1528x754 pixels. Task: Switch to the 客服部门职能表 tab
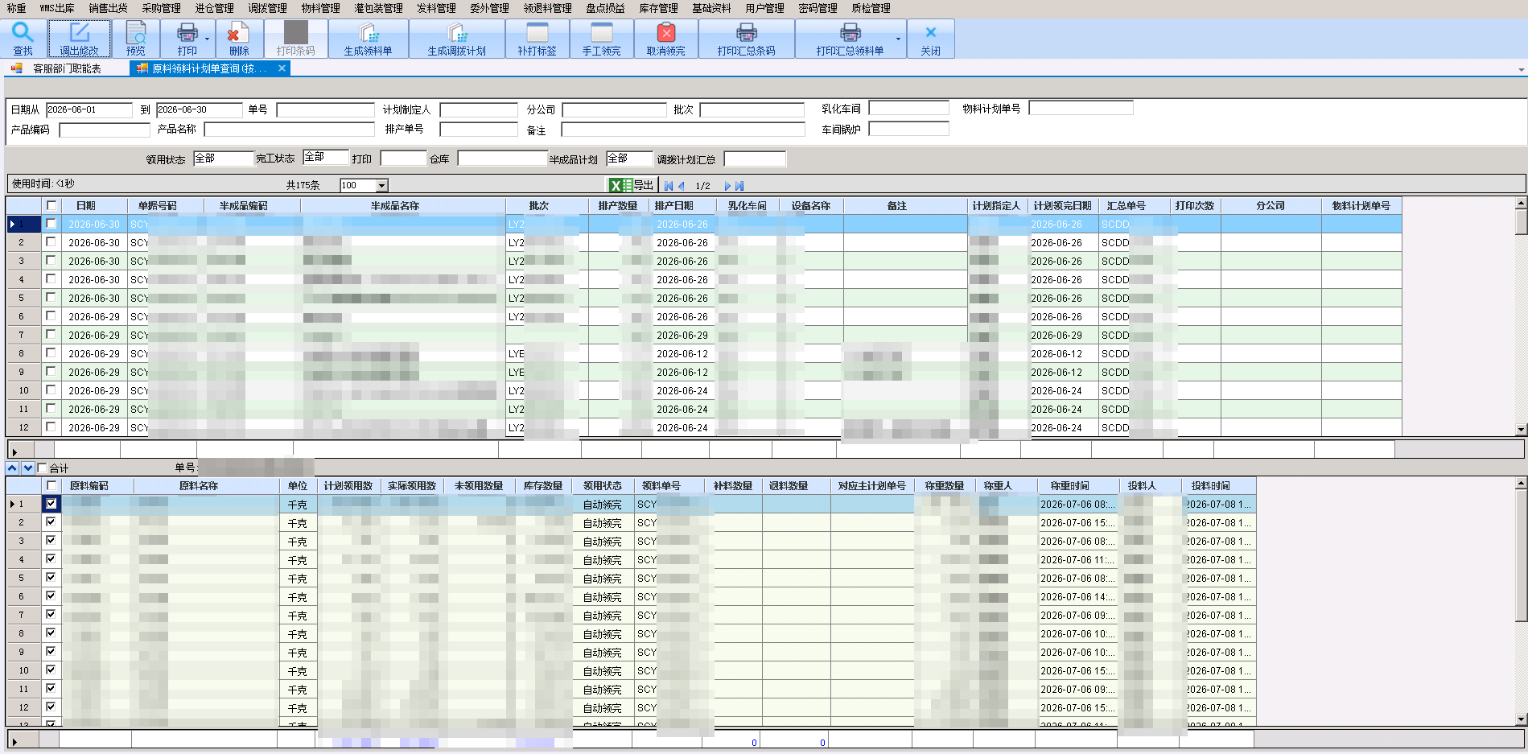[67, 68]
